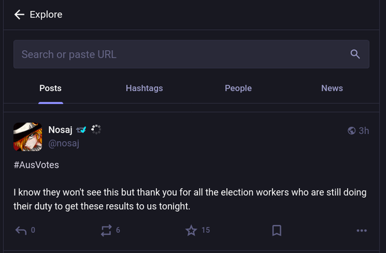Follow the #AusVotes hashtag link
This screenshot has width=386, height=253.
pos(37,165)
